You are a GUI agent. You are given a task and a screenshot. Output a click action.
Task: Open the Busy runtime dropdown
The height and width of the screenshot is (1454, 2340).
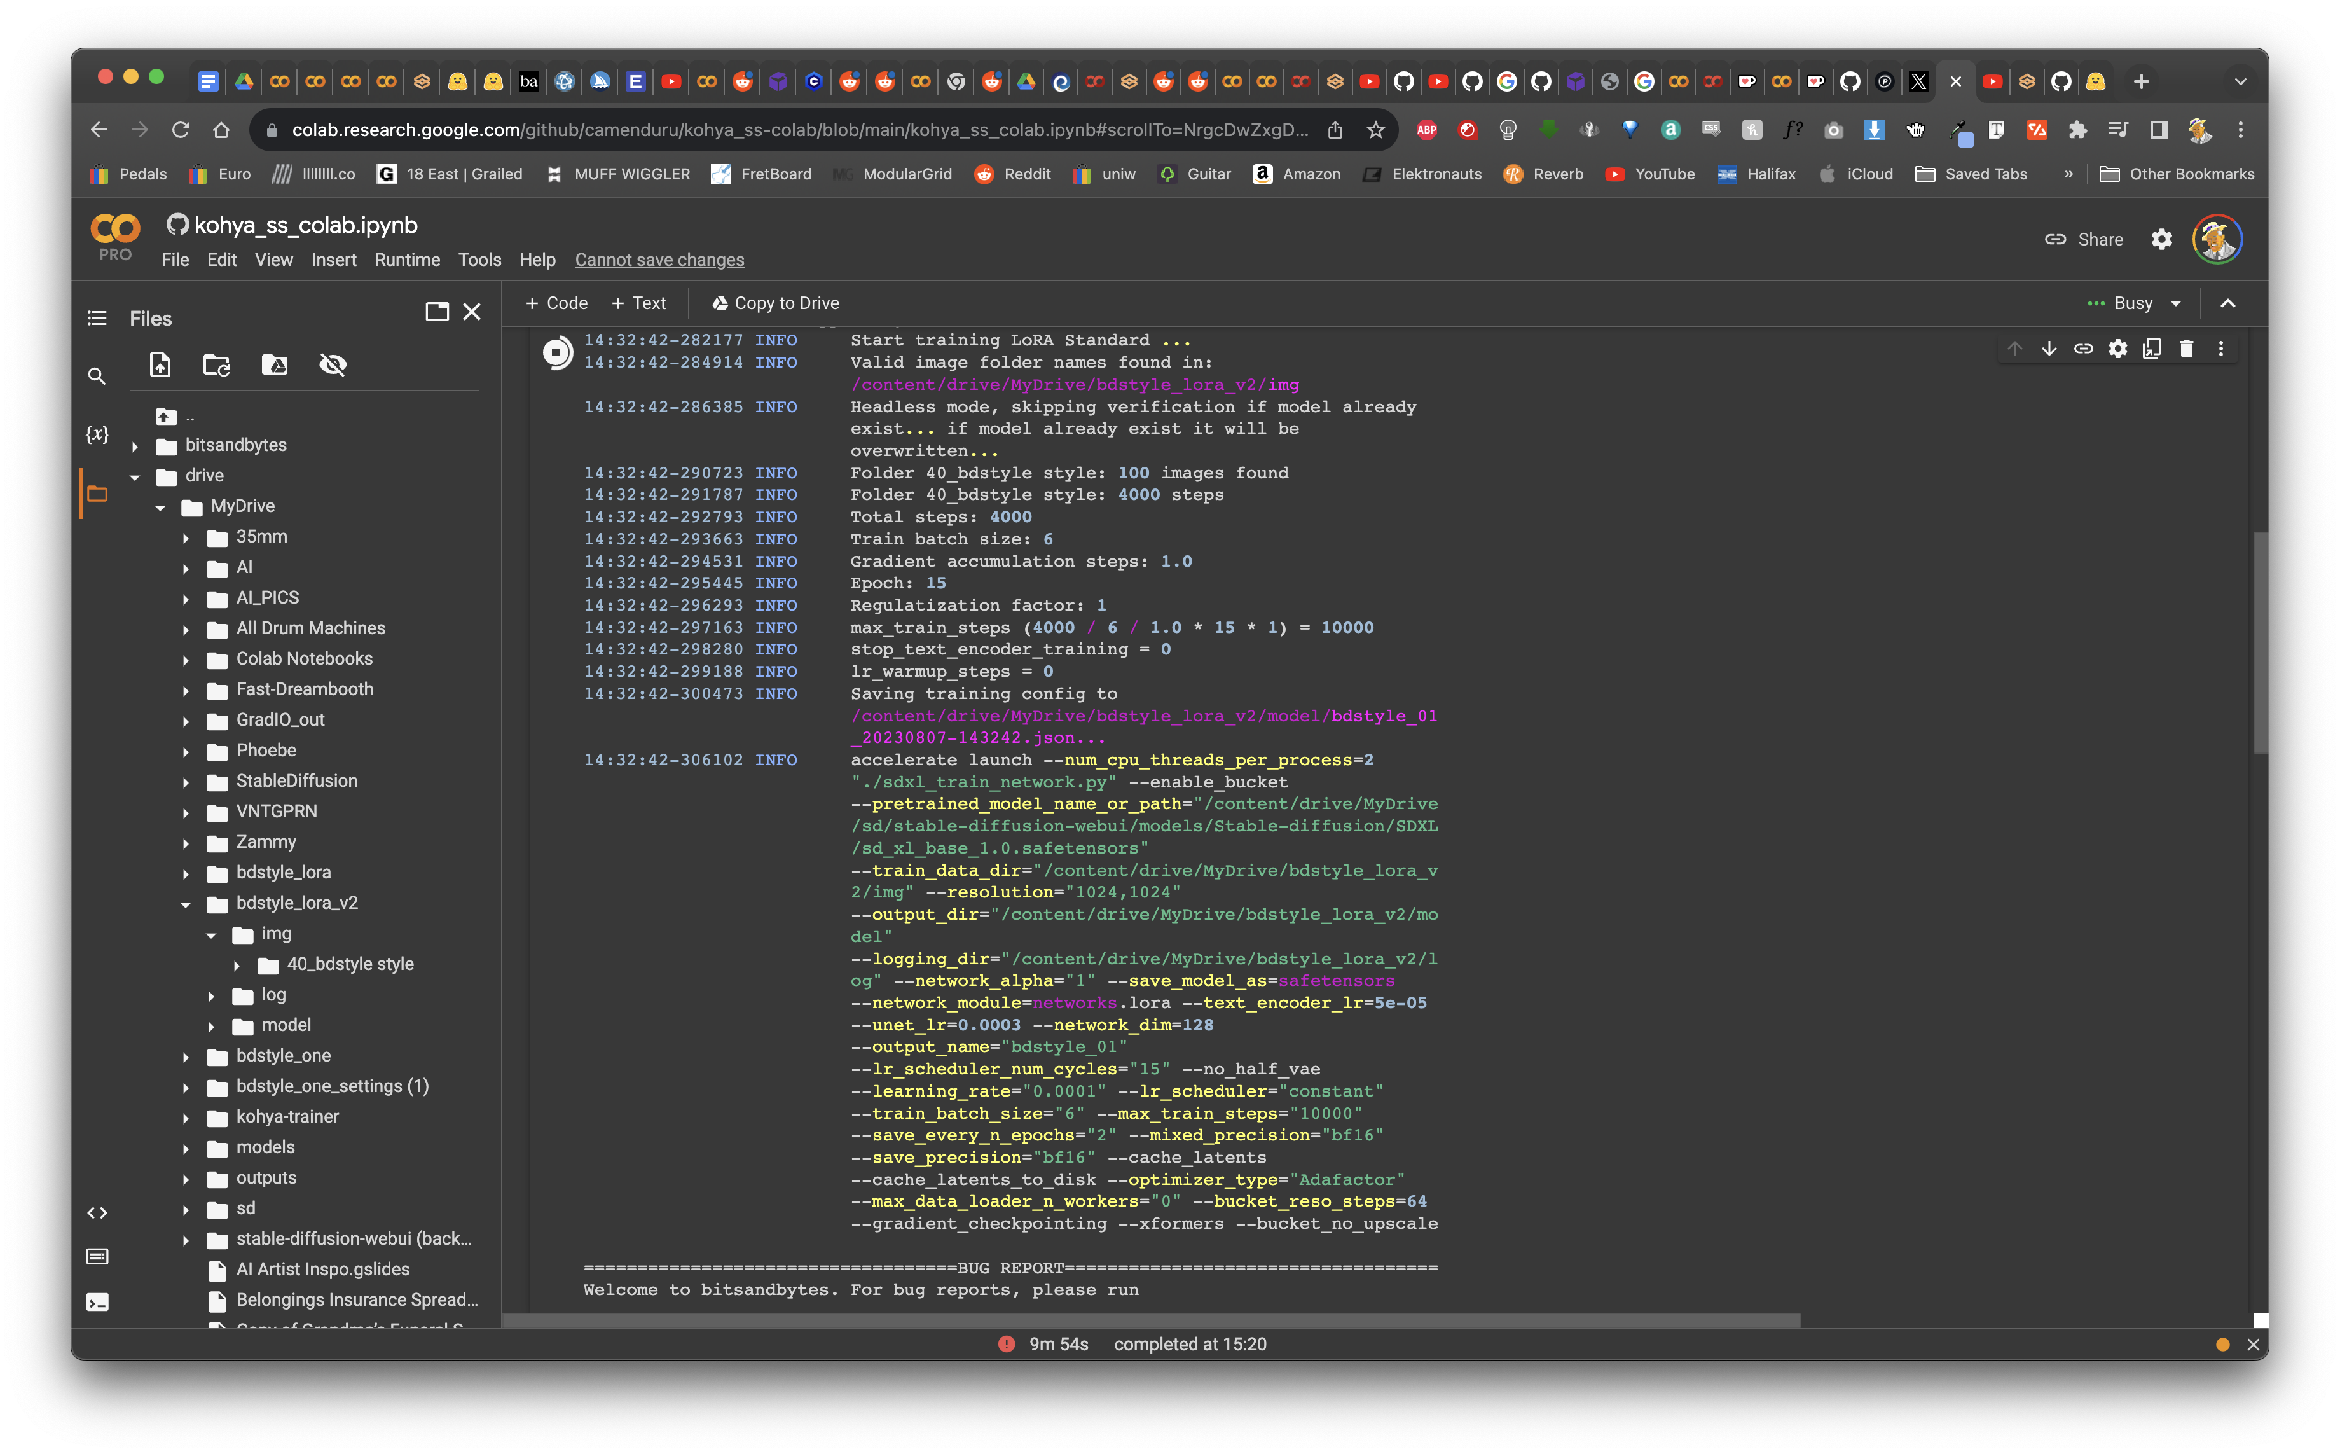pos(2175,303)
